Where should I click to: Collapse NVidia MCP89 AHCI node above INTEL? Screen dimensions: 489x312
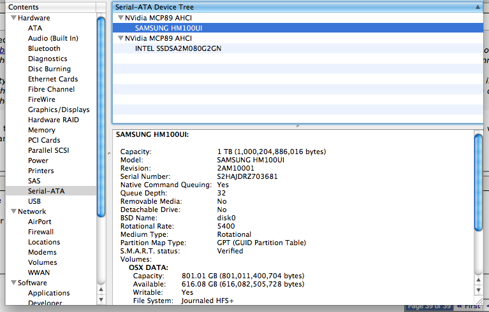tap(120, 38)
